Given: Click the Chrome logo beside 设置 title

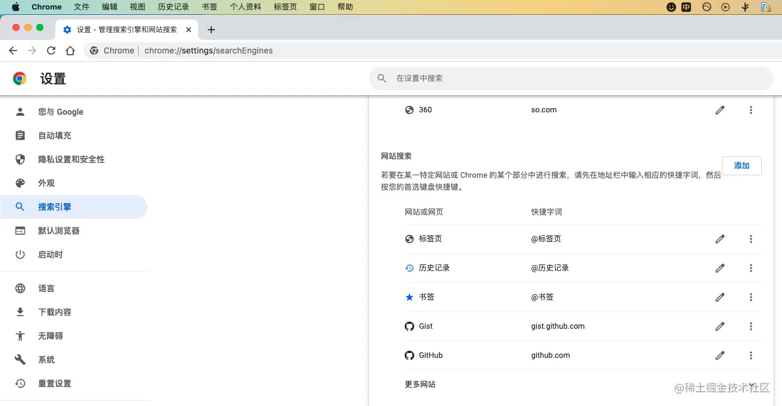Looking at the screenshot, I should tap(20, 78).
